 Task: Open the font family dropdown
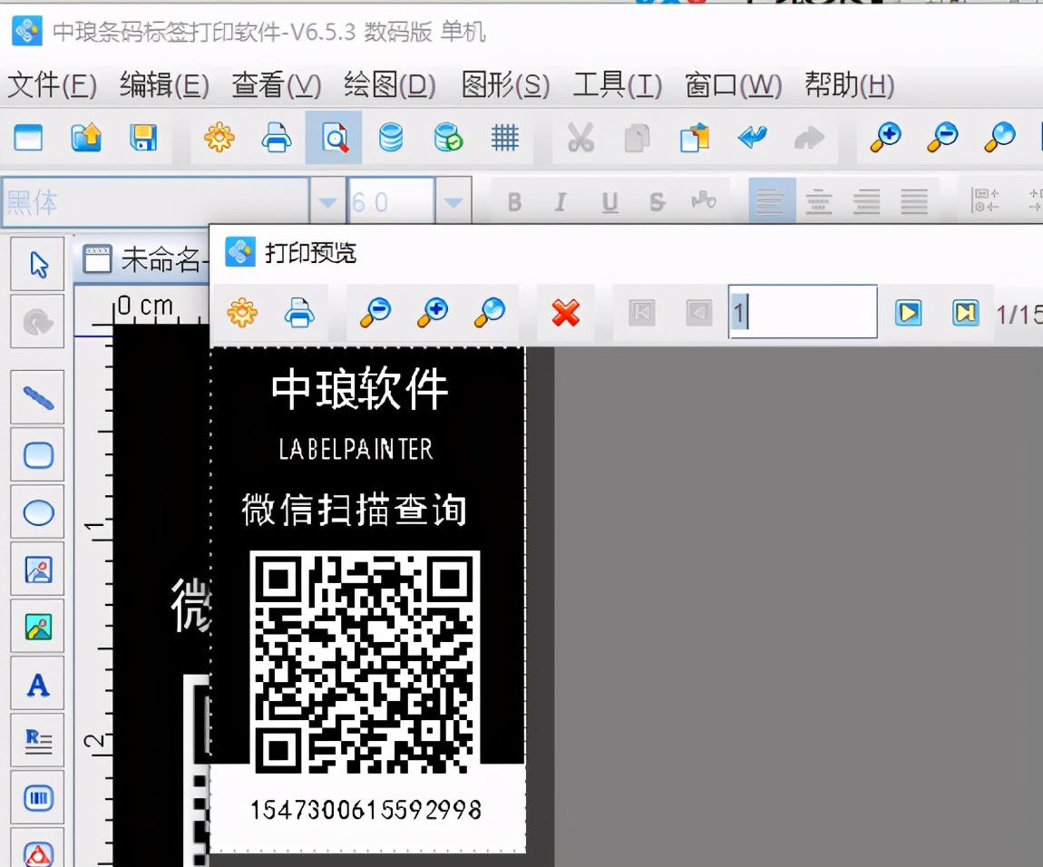click(x=328, y=202)
